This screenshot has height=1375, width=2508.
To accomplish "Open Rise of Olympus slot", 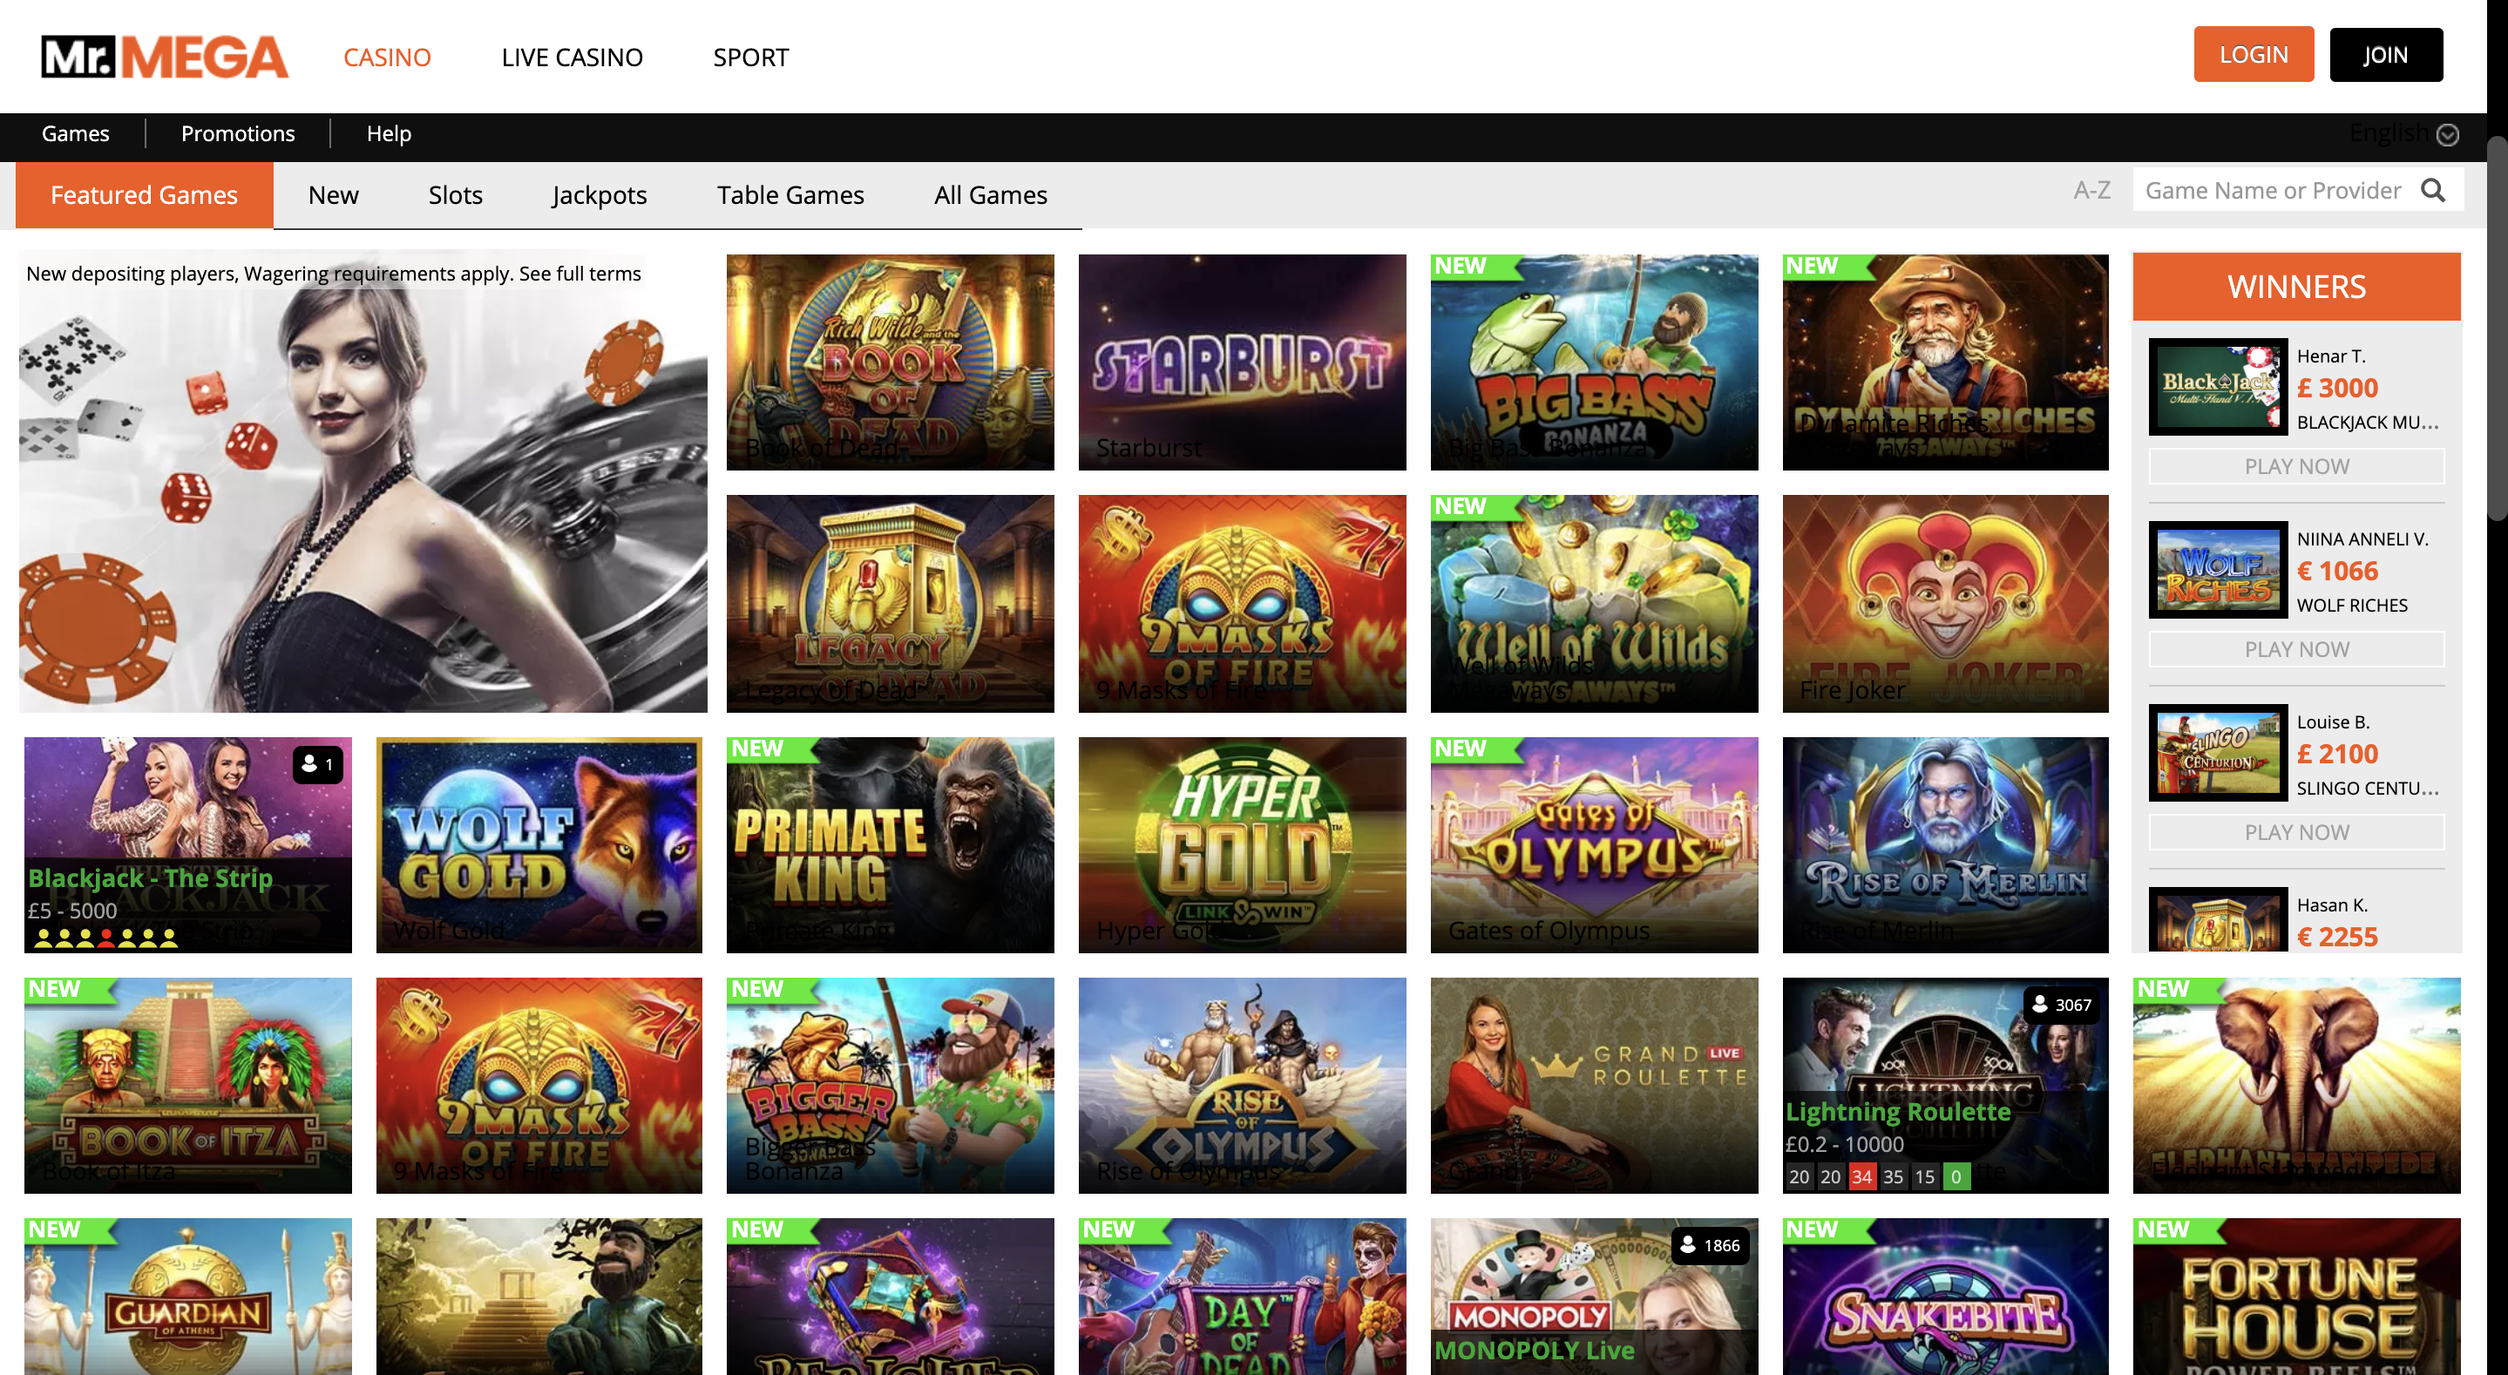I will (1243, 1085).
